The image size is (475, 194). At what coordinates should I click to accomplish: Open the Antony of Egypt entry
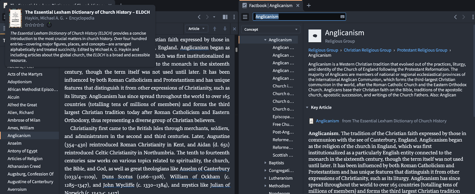coord(23,151)
